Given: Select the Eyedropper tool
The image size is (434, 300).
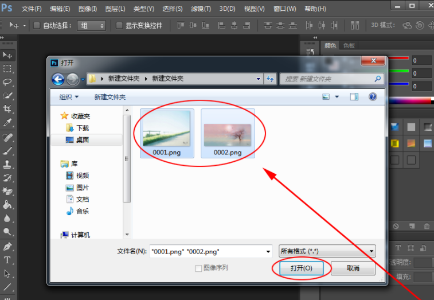Looking at the screenshot, I should (7, 123).
